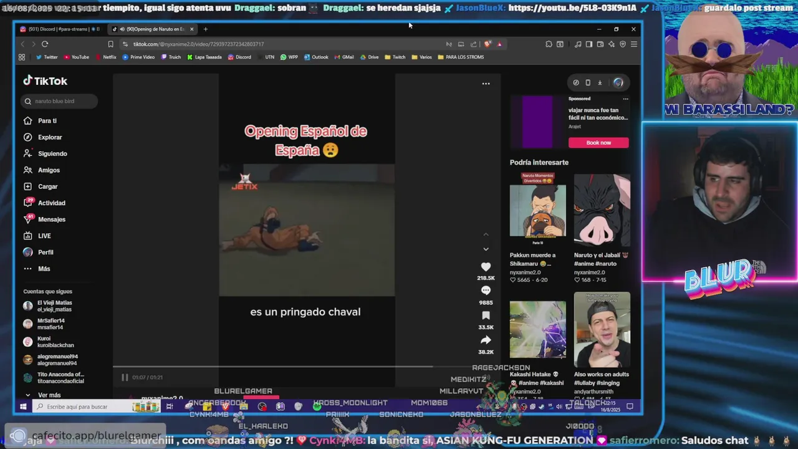This screenshot has width=798, height=449.
Task: Open the browser hamburger menu
Action: tap(633, 44)
